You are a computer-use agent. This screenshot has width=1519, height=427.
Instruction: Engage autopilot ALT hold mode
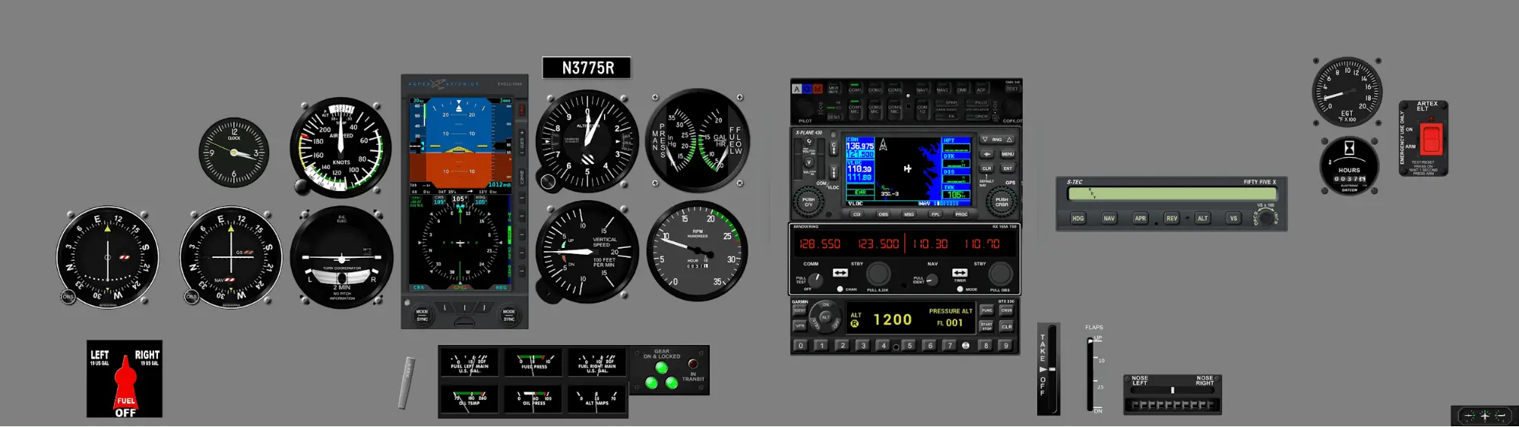tap(1202, 218)
